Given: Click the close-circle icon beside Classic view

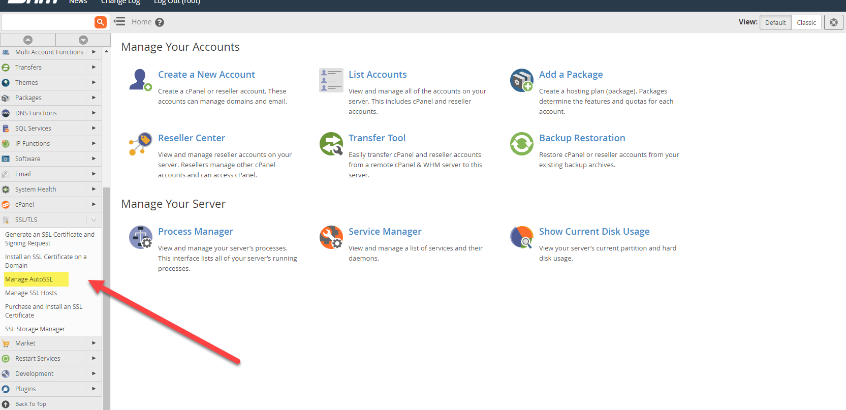Looking at the screenshot, I should (834, 22).
